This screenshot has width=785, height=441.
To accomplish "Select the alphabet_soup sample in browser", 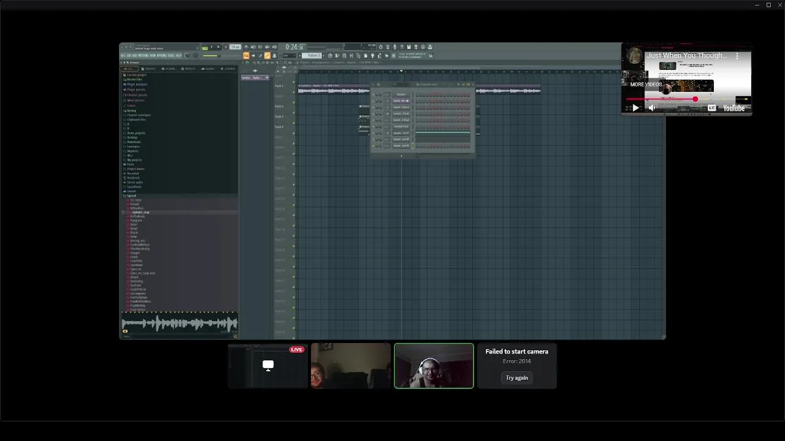I will pyautogui.click(x=140, y=212).
